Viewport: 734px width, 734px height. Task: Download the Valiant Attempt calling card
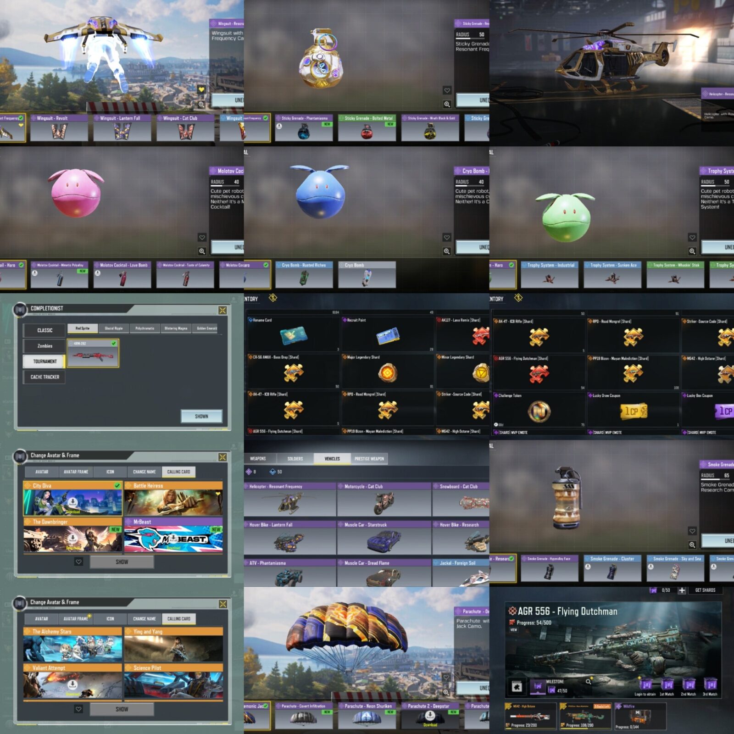(72, 685)
